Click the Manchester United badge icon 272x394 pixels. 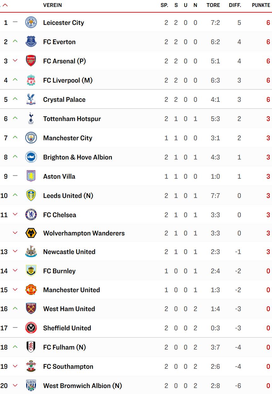coord(31,290)
